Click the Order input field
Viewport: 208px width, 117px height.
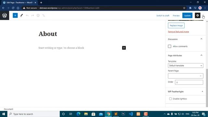tap(189, 82)
